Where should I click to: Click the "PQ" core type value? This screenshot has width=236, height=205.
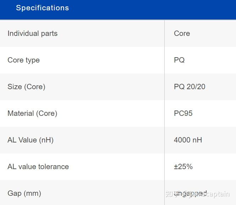pyautogui.click(x=179, y=60)
